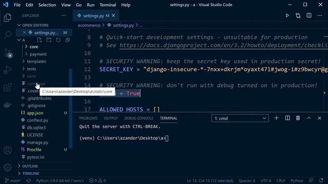Open the View menu
This screenshot has height=184, width=328.
pos(66,5)
